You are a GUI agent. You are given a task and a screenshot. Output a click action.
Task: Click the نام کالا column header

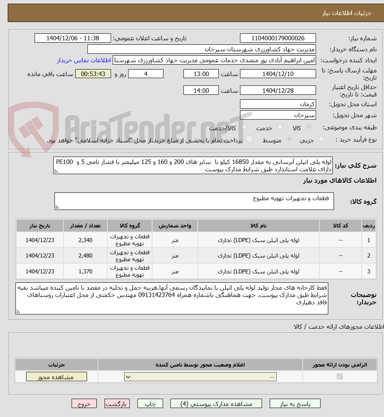(258, 225)
